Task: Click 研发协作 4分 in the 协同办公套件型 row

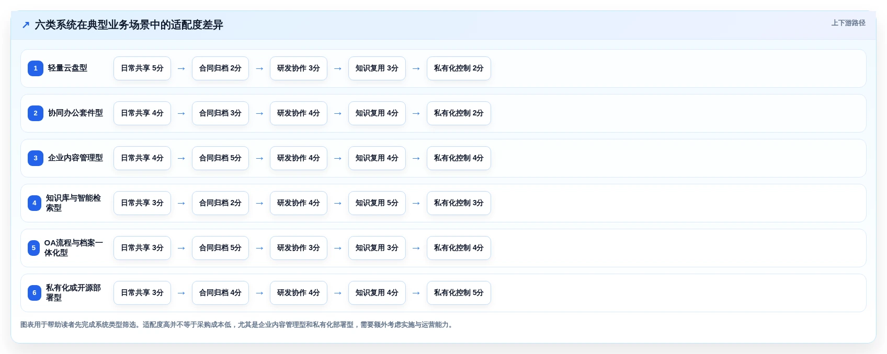Action: (x=299, y=113)
